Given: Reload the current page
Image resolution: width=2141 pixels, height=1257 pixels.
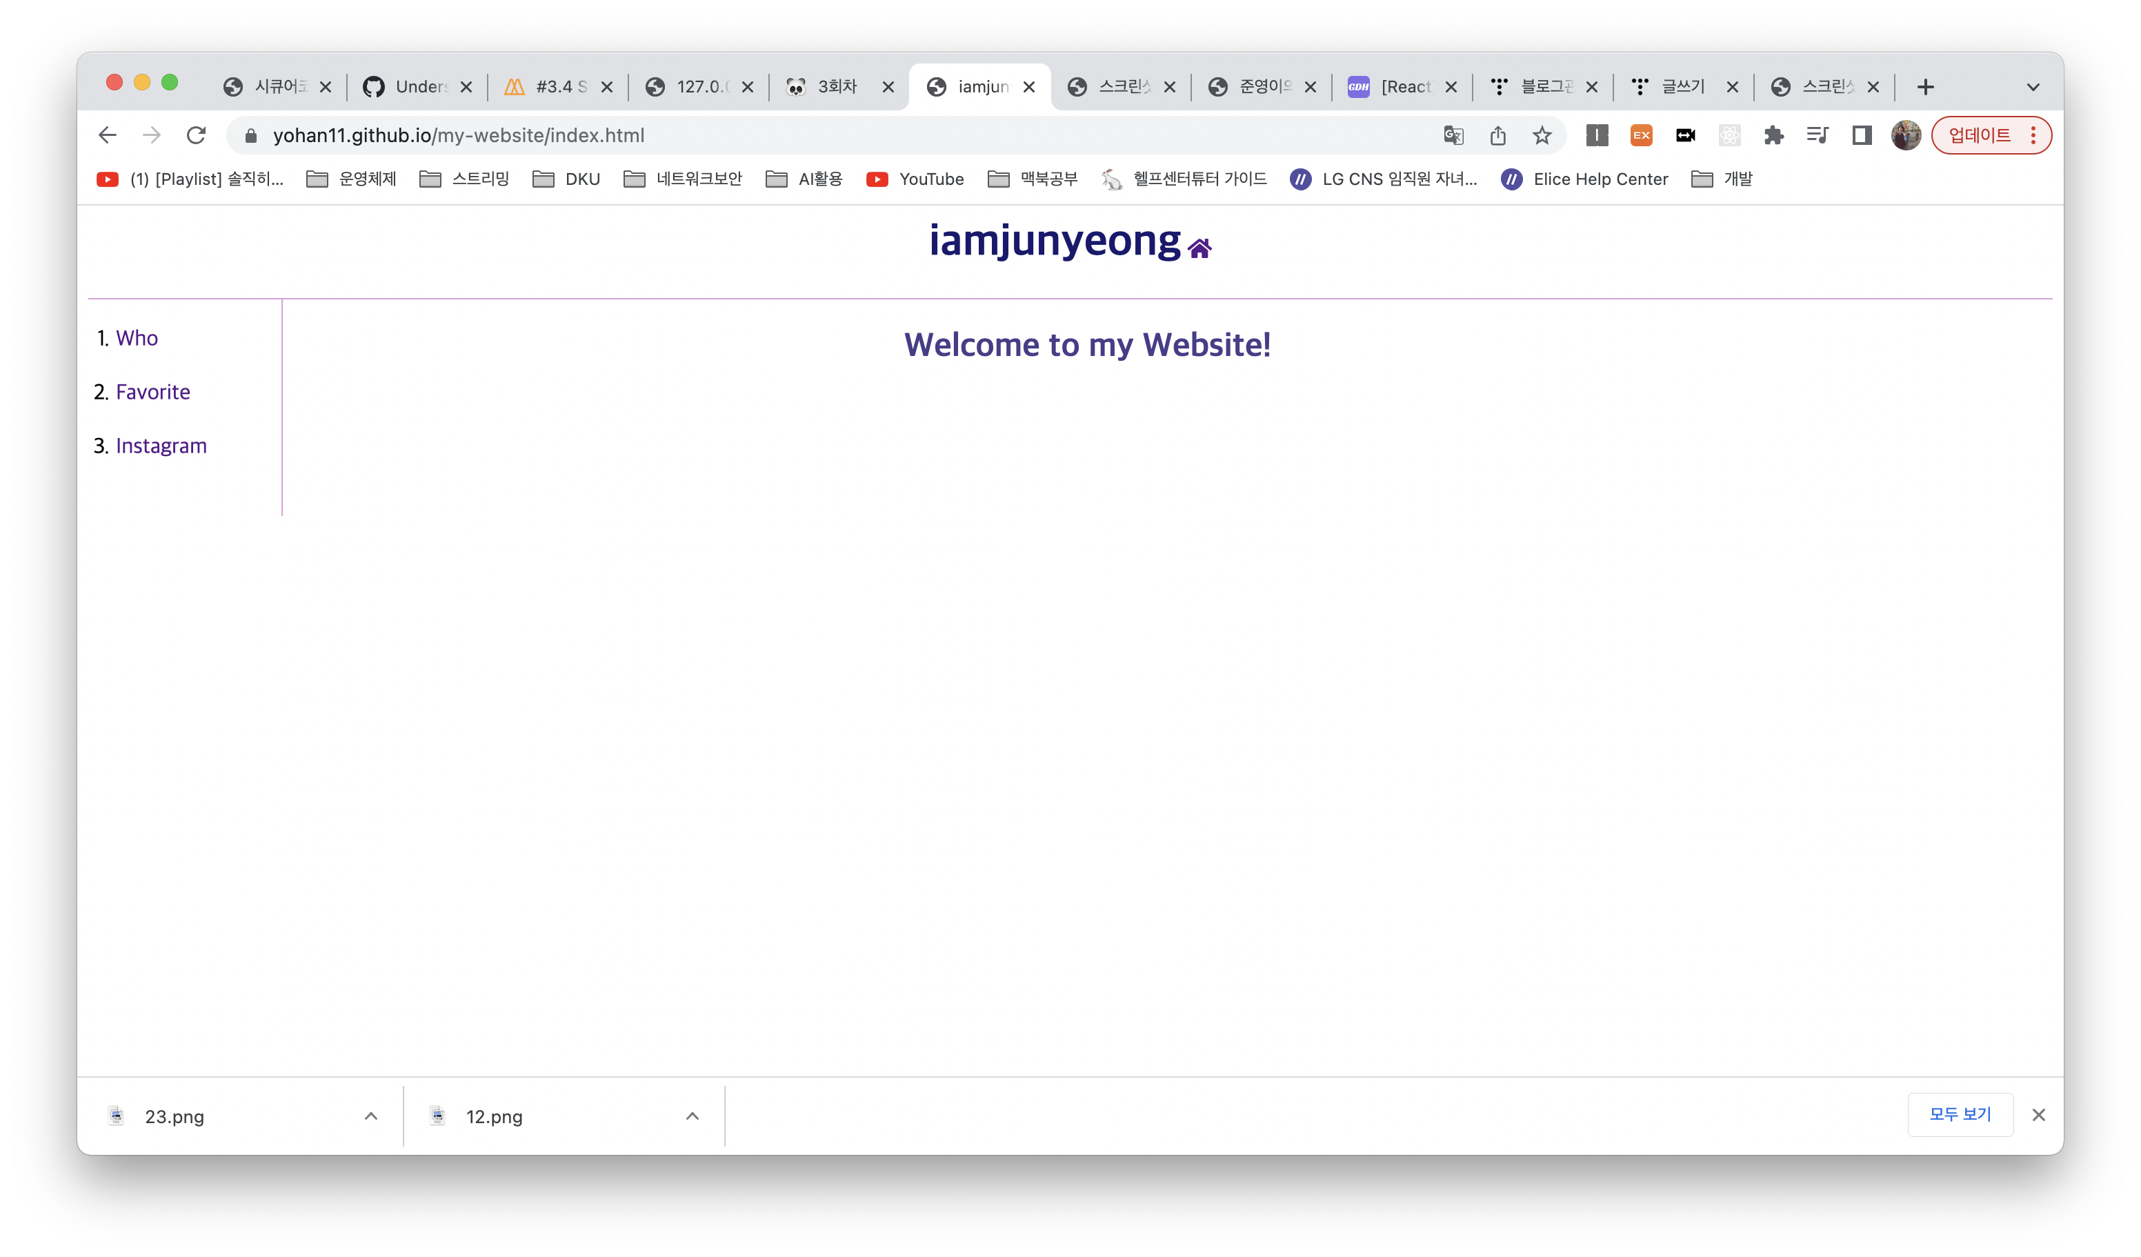Looking at the screenshot, I should pos(197,135).
